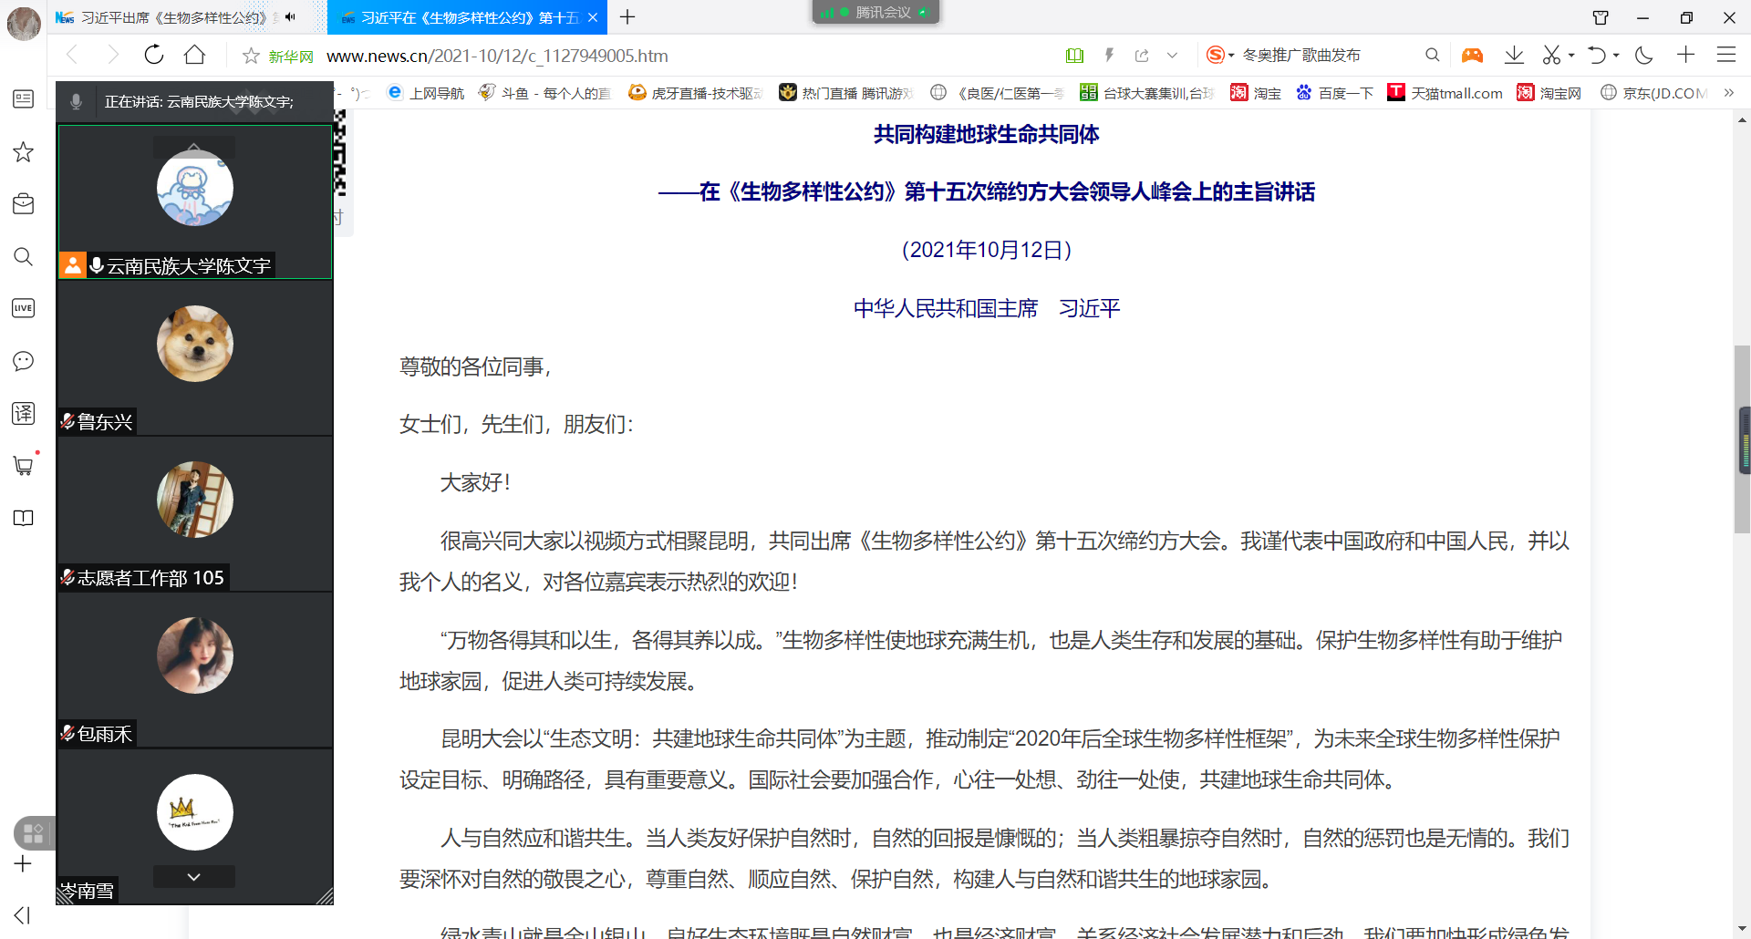Switch to the first 习近平出席 tab

(173, 17)
